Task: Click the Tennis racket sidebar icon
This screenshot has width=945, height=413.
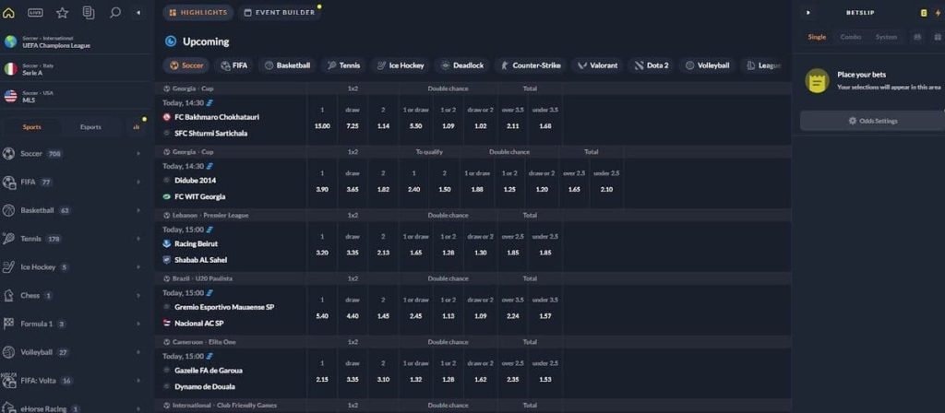Action: 8,239
